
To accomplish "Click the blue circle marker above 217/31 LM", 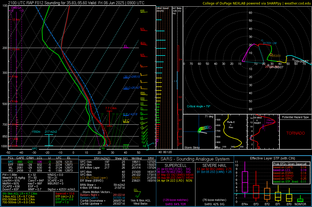I will pyautogui.click(x=262, y=40).
